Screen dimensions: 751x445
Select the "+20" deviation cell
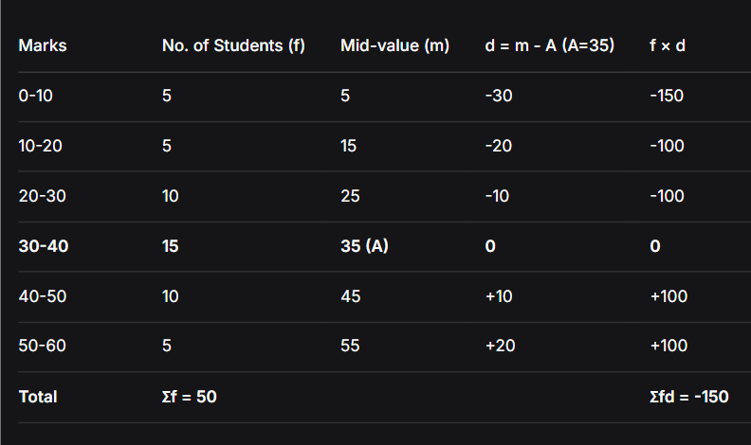(x=500, y=346)
